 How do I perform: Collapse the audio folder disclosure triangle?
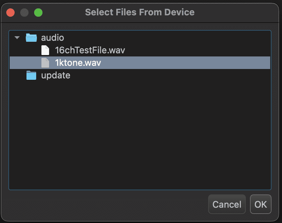point(17,38)
